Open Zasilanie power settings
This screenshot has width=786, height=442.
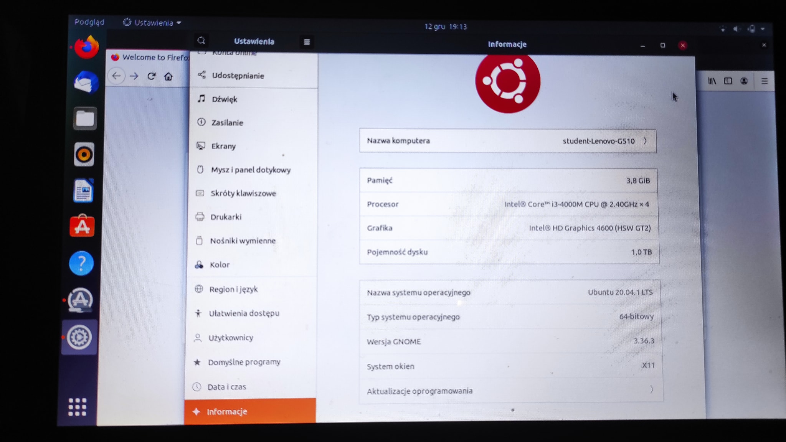[253, 123]
